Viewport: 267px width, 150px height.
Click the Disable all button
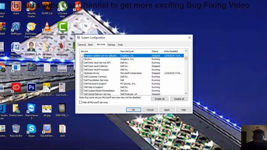click(179, 99)
